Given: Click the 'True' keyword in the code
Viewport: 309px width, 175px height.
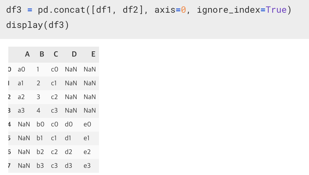Looking at the screenshot, I should (x=276, y=10).
